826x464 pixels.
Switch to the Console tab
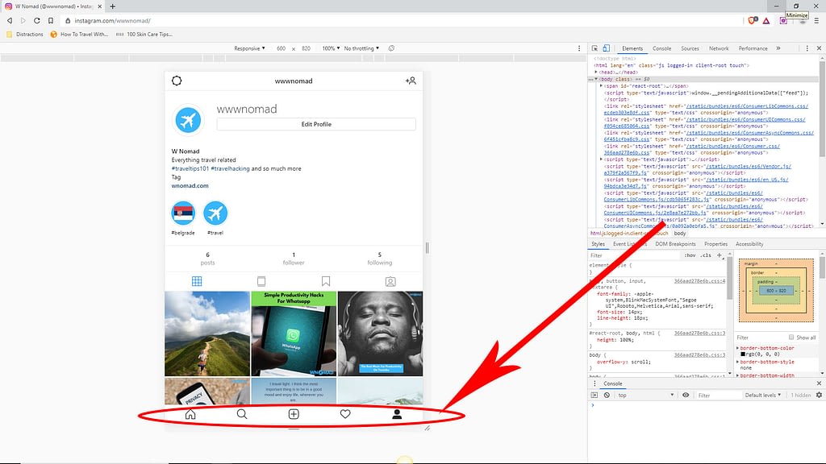[x=661, y=48]
